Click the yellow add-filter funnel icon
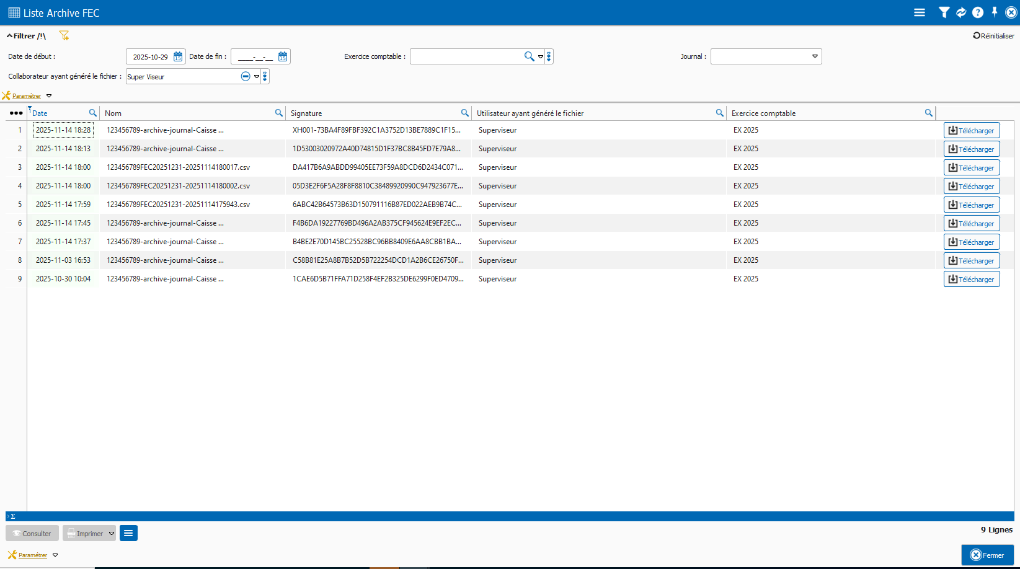This screenshot has height=569, width=1020. [x=64, y=36]
